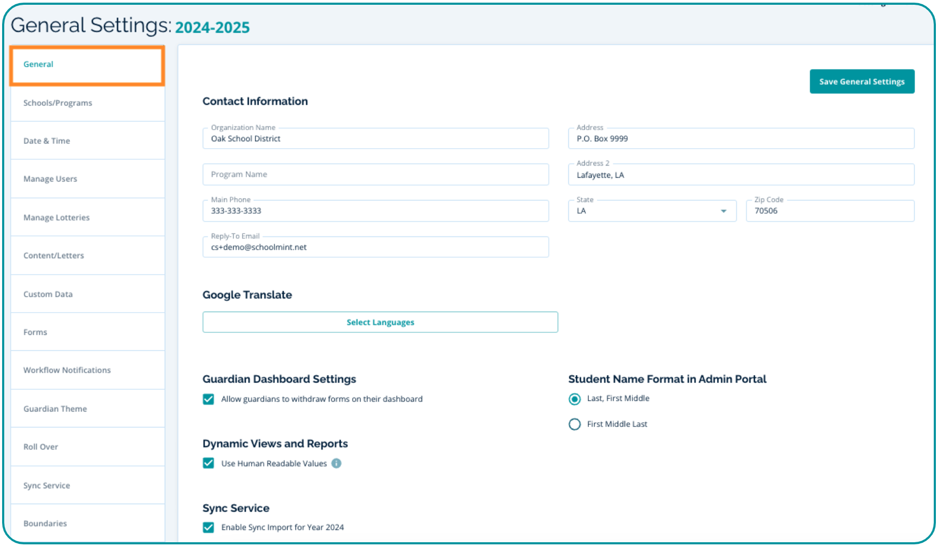Image resolution: width=938 pixels, height=547 pixels.
Task: Uncheck Use Human Readable Values checkbox
Action: pyautogui.click(x=209, y=463)
